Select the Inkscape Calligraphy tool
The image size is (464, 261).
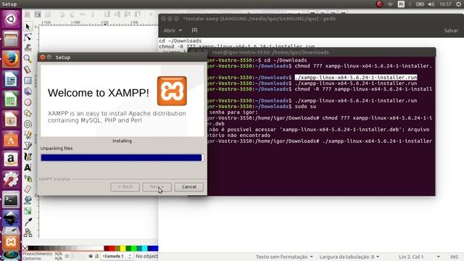click(x=28, y=157)
